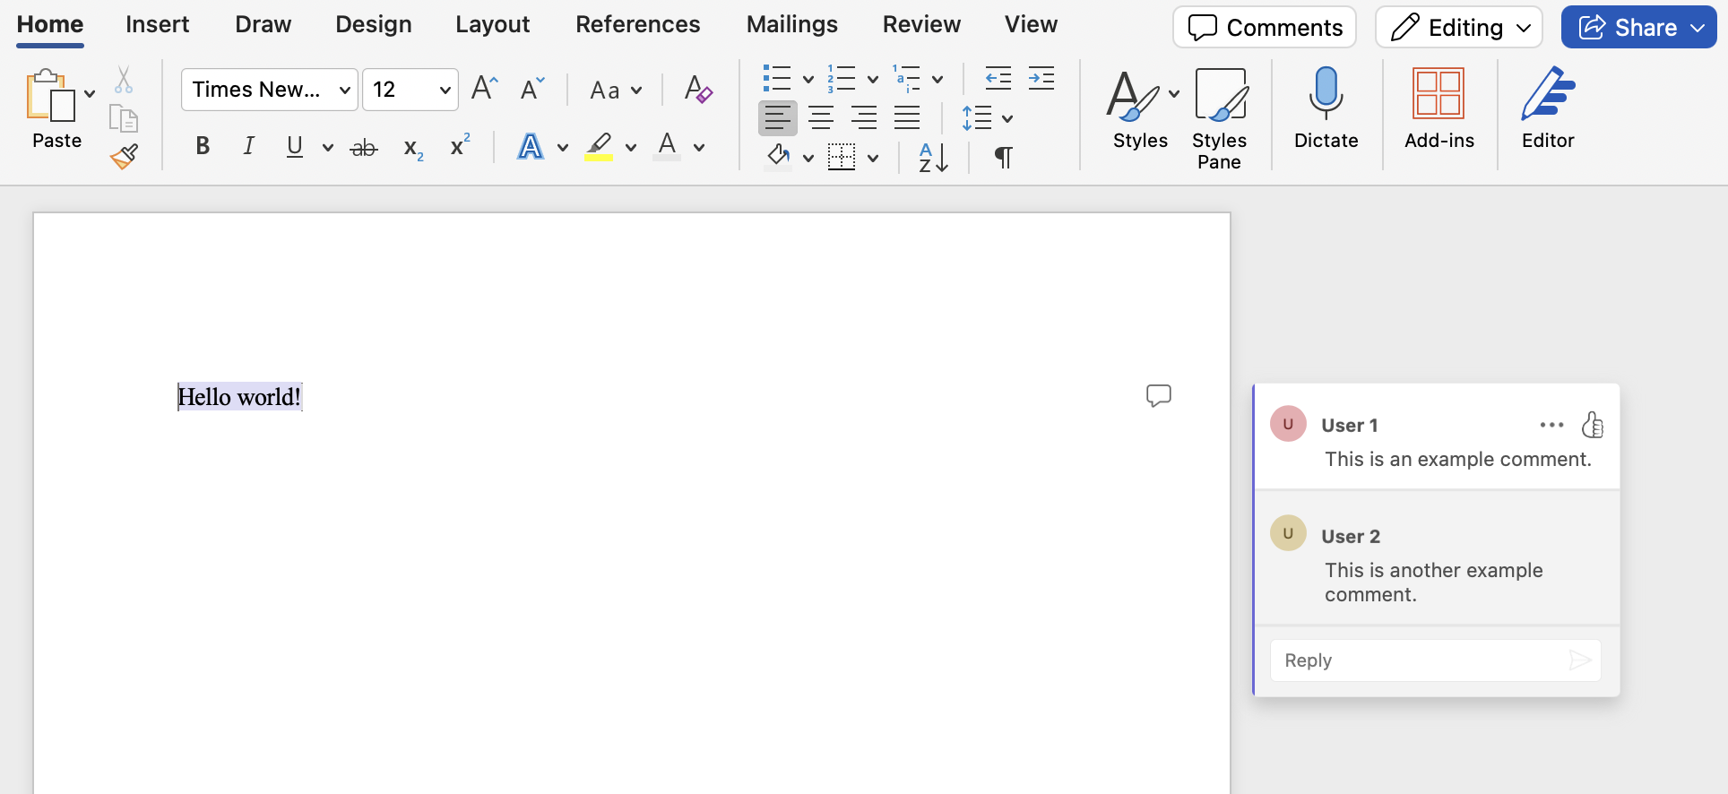Increase font size with large A
The image size is (1728, 794).
click(484, 88)
